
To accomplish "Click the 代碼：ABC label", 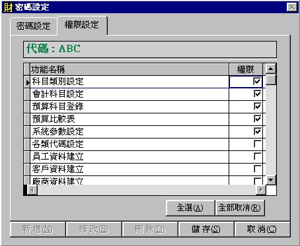I will (x=54, y=48).
